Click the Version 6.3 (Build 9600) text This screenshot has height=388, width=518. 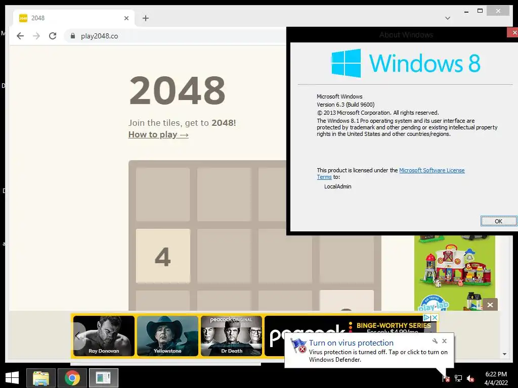[346, 105]
